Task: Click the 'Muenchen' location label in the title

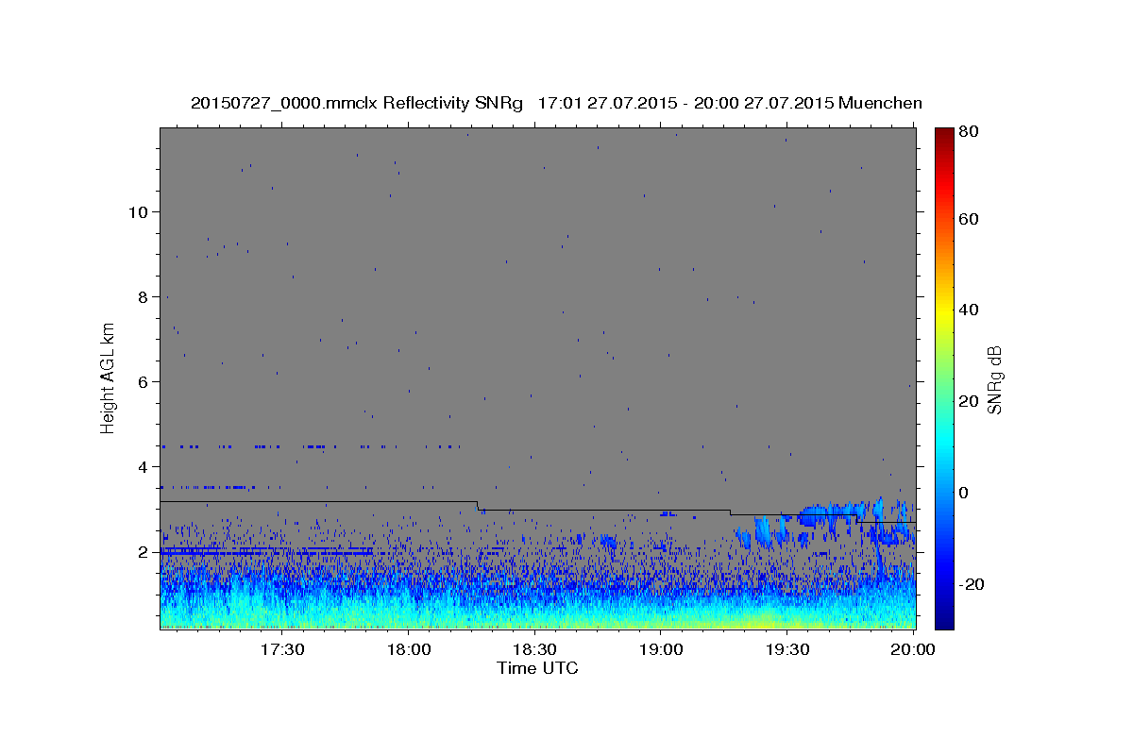Action: click(880, 103)
